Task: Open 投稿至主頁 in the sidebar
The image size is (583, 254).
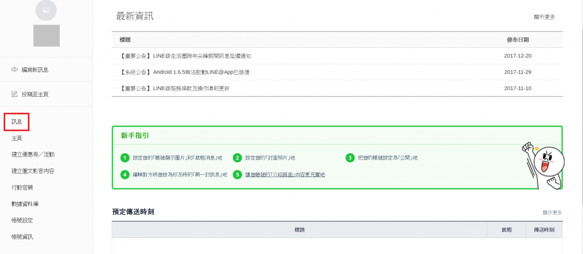Action: (x=35, y=94)
